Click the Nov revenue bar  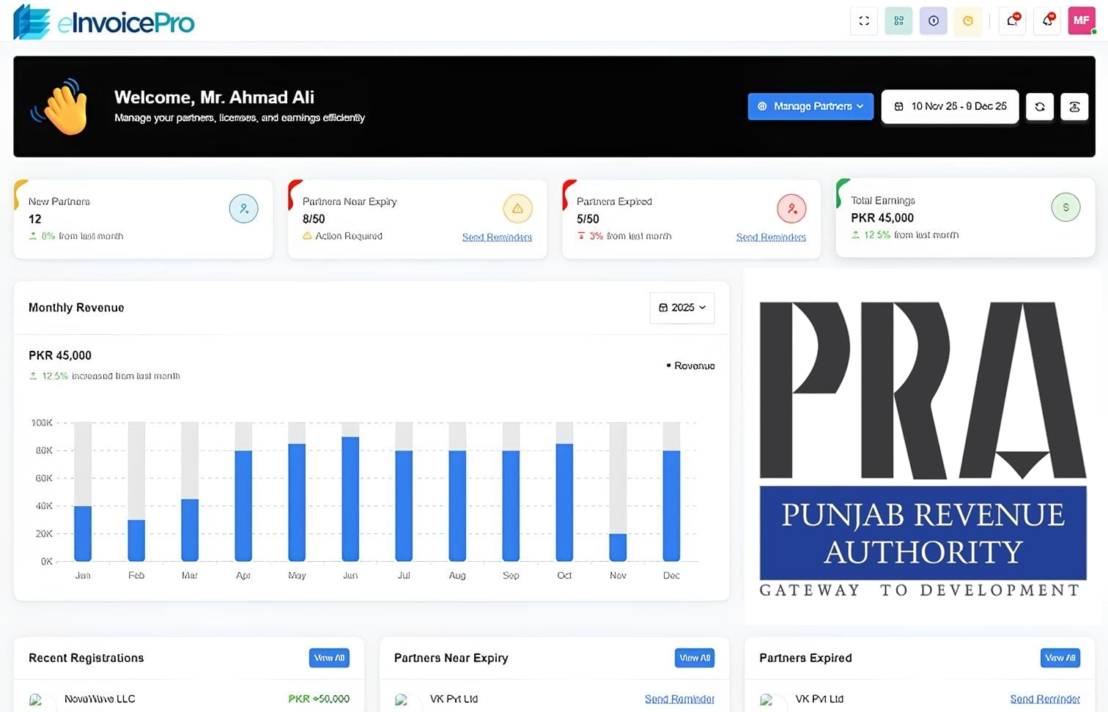pyautogui.click(x=618, y=547)
